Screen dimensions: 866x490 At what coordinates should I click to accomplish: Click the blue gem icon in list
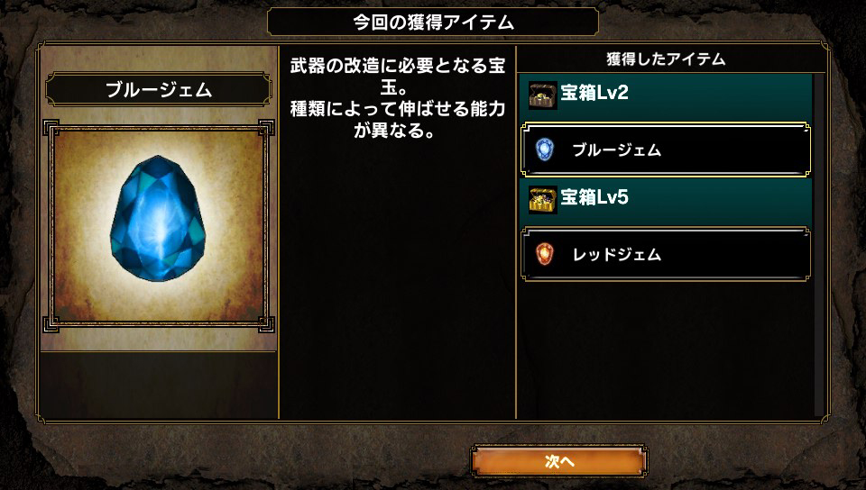[545, 150]
